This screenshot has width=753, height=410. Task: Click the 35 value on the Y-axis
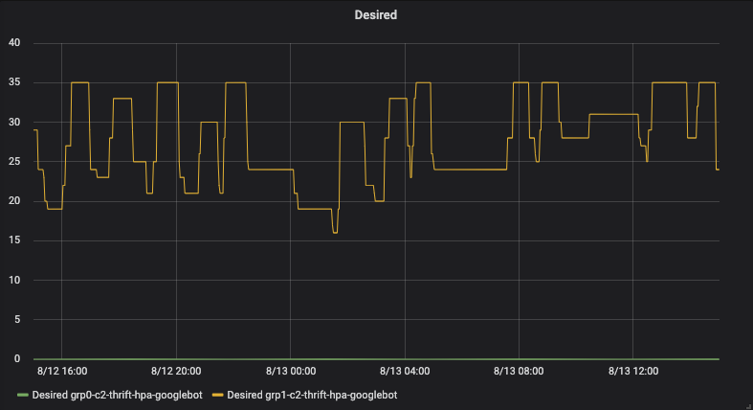tap(14, 82)
